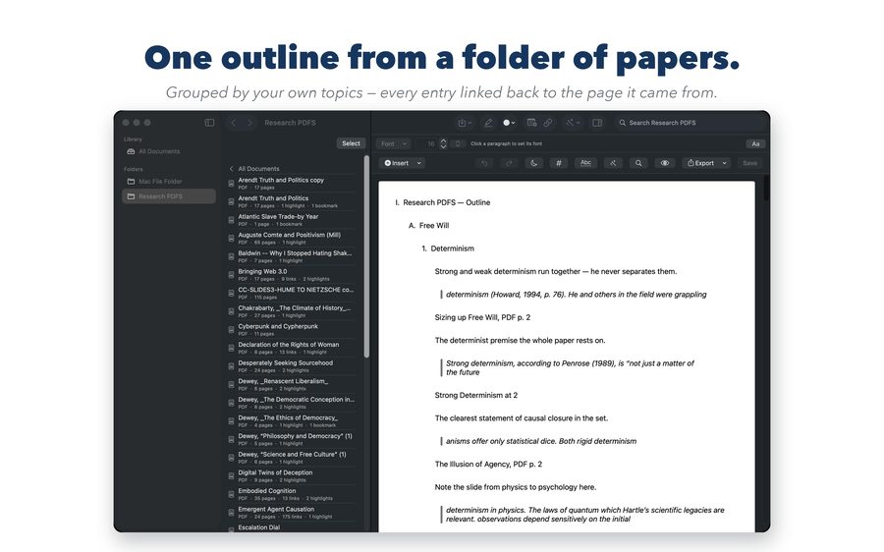Click the hashtag numbering icon
The width and height of the screenshot is (884, 552).
tap(558, 163)
